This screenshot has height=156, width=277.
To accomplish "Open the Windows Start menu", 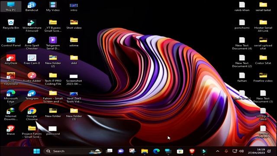I will (37, 151).
